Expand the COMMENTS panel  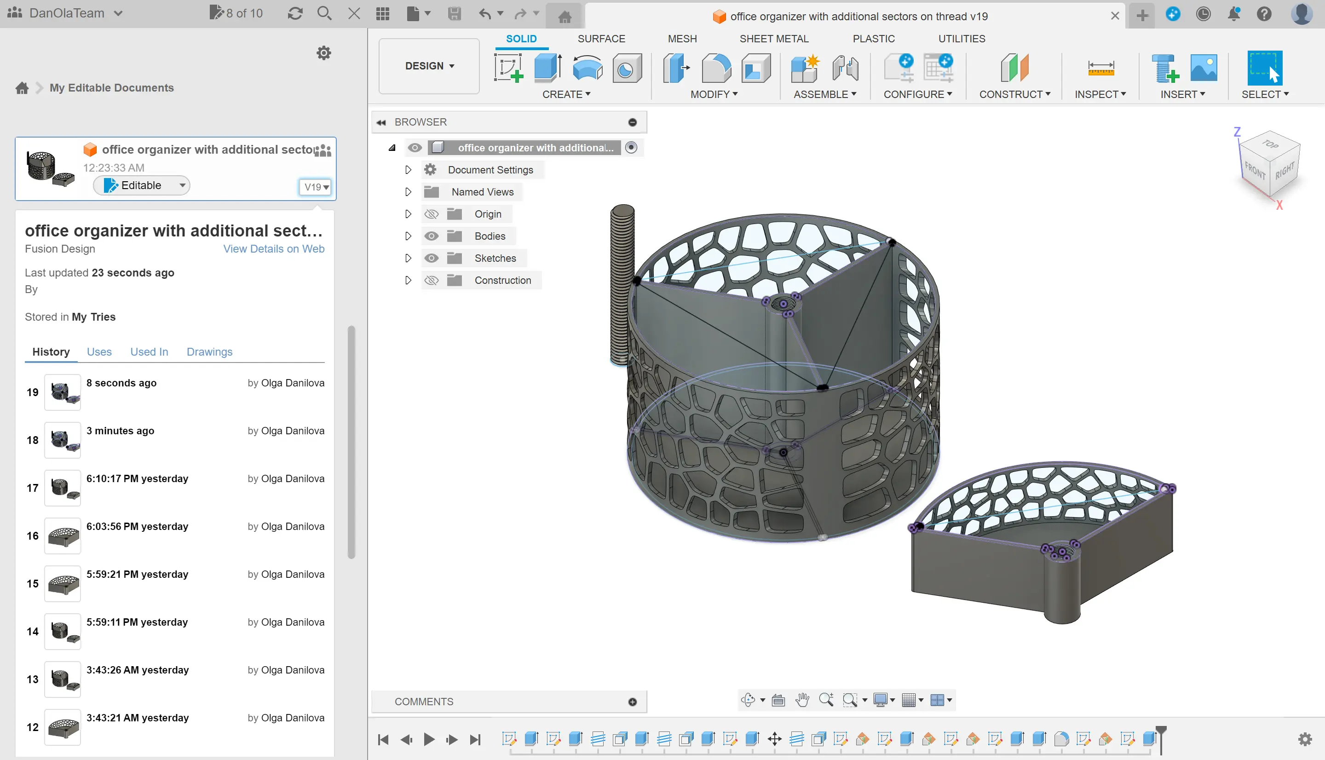[x=633, y=702]
